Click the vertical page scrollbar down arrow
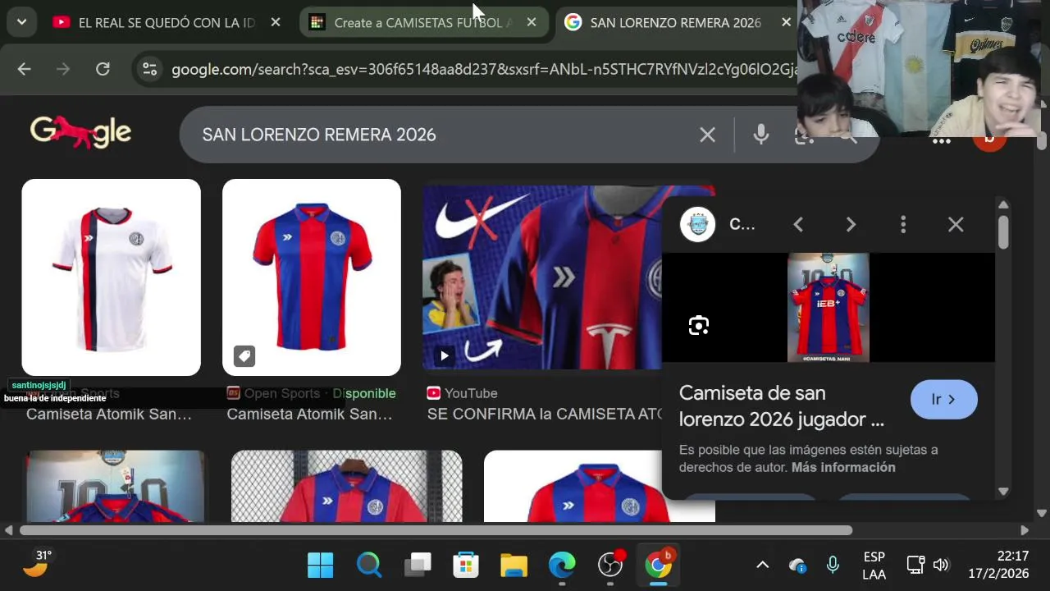 1042,513
